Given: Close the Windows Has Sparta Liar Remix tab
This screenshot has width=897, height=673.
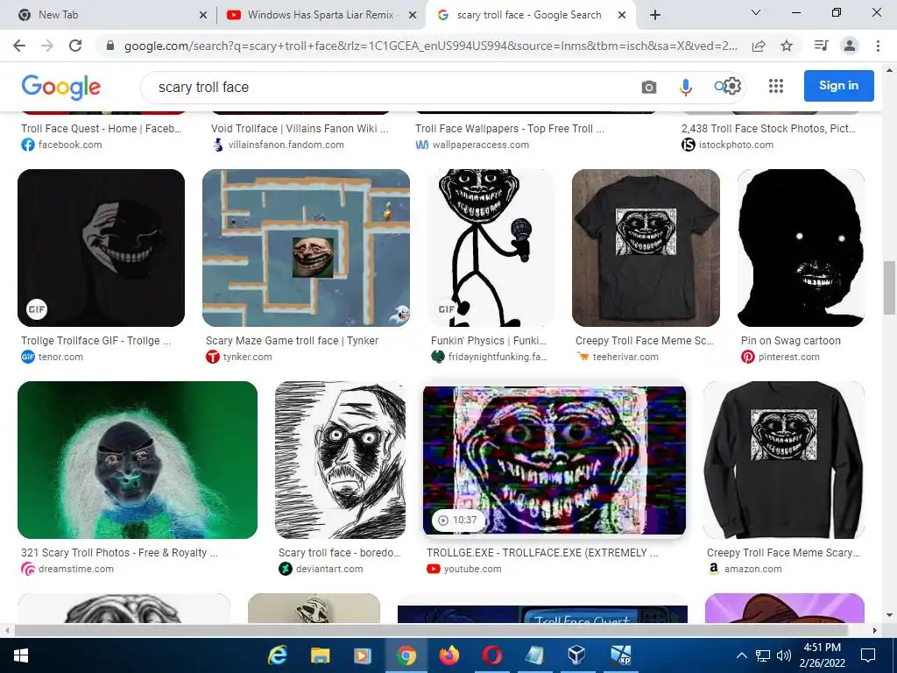Looking at the screenshot, I should (413, 16).
